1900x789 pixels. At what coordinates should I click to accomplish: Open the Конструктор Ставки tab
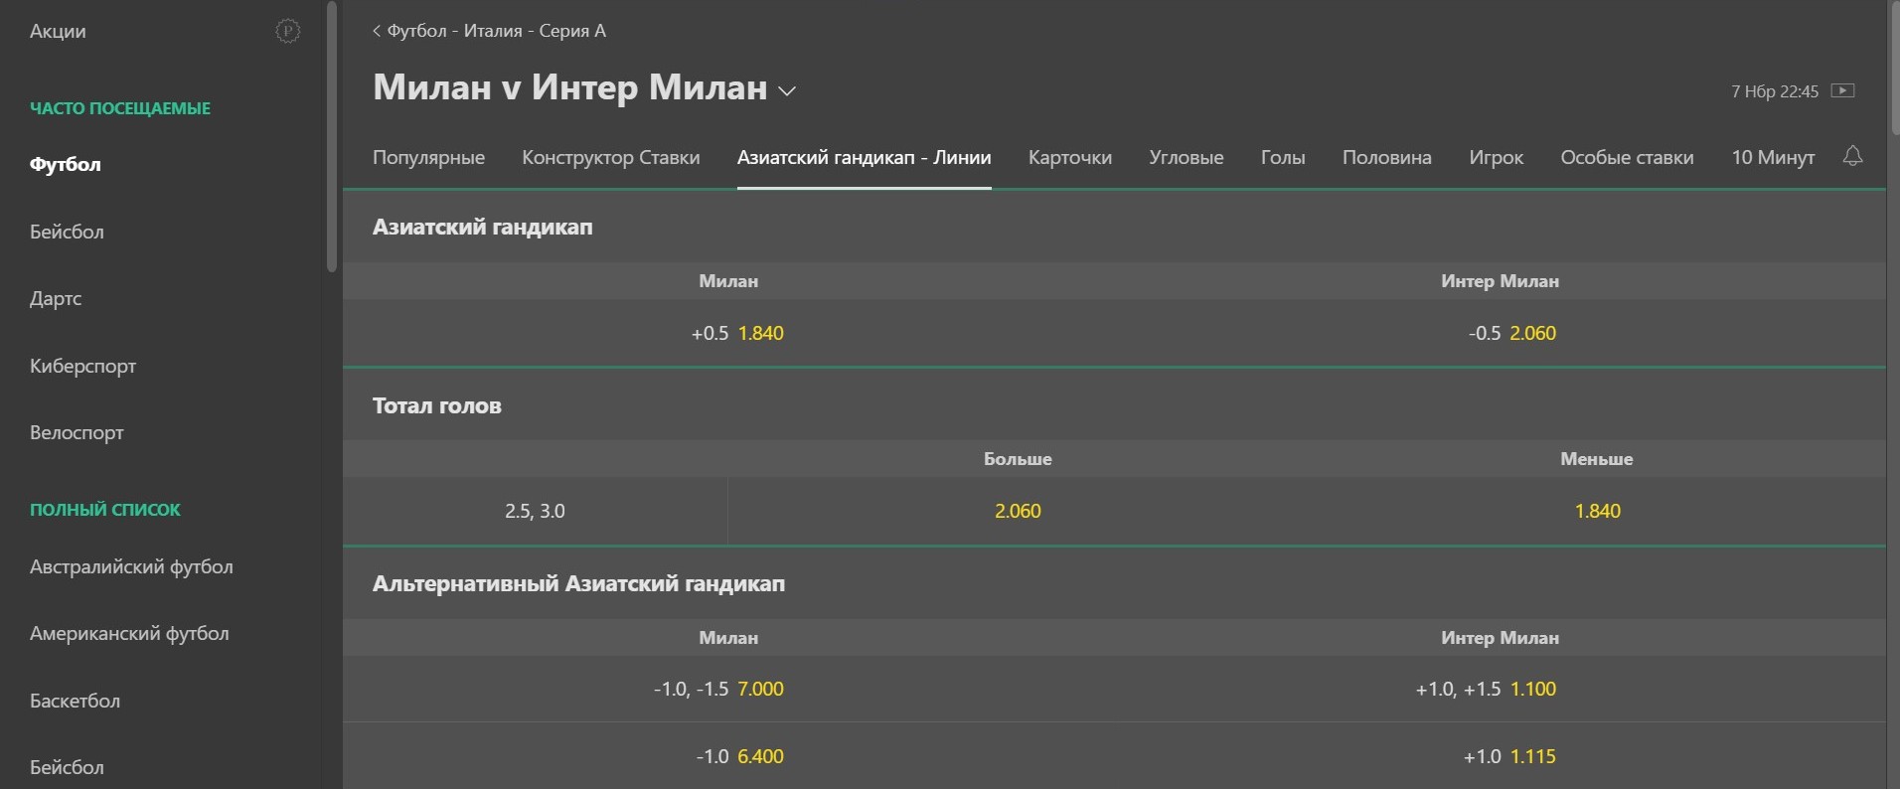tap(611, 157)
